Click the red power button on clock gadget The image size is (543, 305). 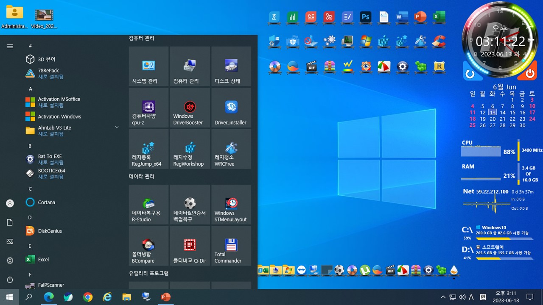[x=530, y=74]
